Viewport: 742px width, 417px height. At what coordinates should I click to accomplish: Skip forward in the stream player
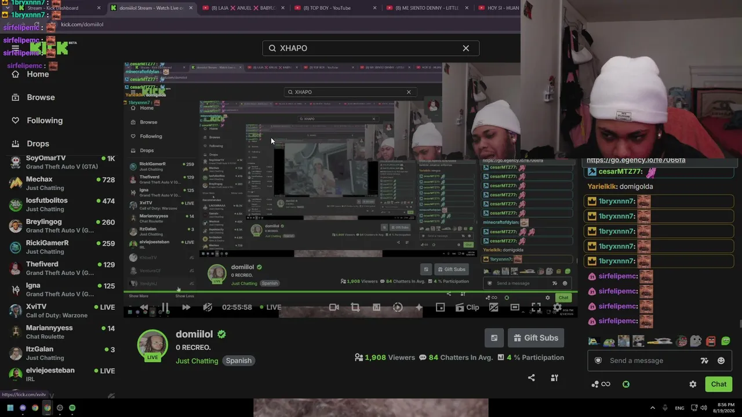coord(186,308)
